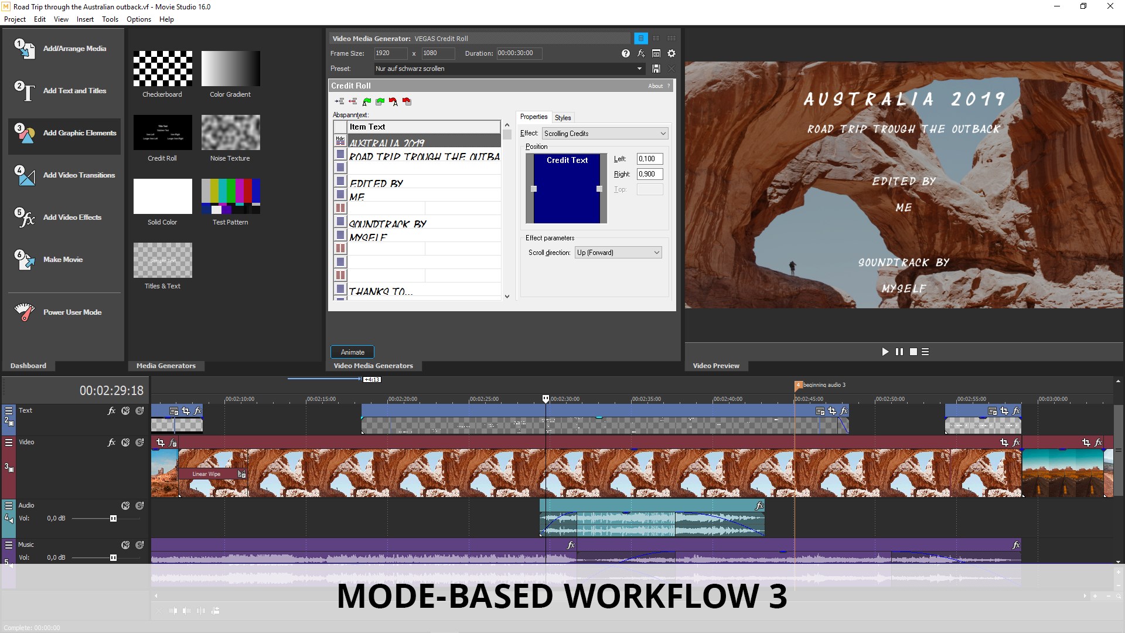Open the Tools menu
Image resolution: width=1125 pixels, height=633 pixels.
tap(110, 19)
